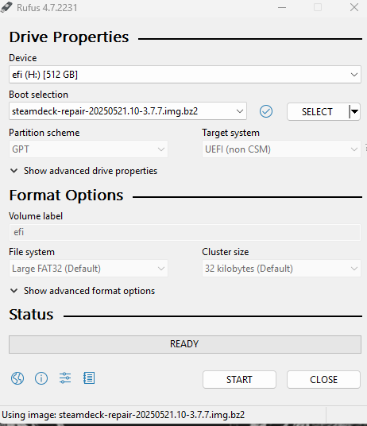Click the READY status progress bar
This screenshot has height=426, width=367.
[x=185, y=344]
